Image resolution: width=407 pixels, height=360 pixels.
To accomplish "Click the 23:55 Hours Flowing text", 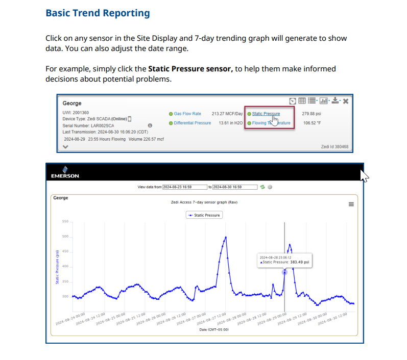I will click(107, 139).
